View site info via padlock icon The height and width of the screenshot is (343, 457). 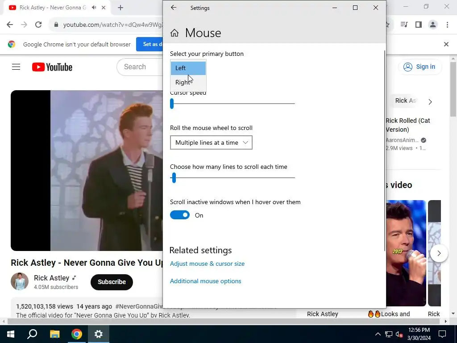point(56,25)
